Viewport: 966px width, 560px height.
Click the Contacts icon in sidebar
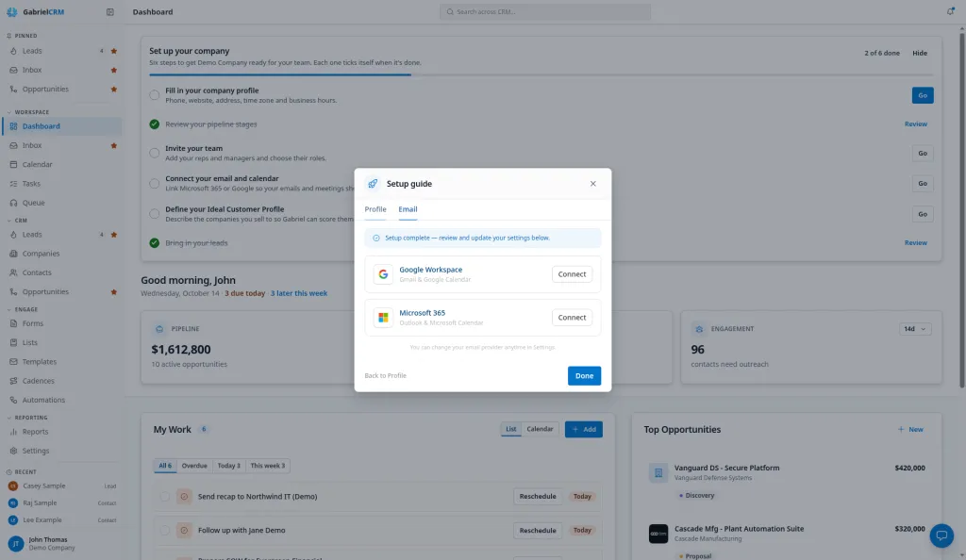[x=13, y=272]
